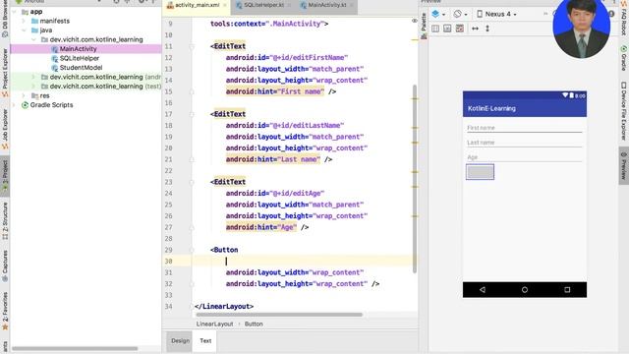Click the editor vertical scrollbar thumb
629x354 pixels.
[x=415, y=179]
